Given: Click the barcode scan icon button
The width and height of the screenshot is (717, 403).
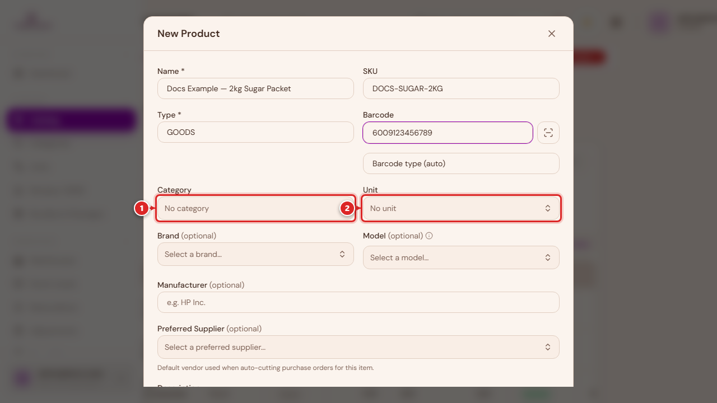Looking at the screenshot, I should point(548,133).
